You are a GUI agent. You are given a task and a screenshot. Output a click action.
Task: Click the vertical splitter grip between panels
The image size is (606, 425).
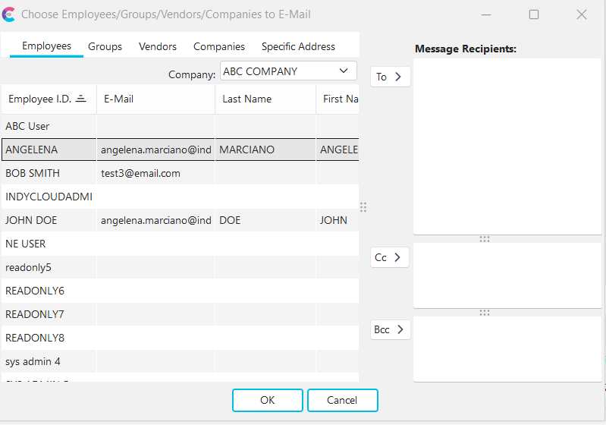coord(363,207)
